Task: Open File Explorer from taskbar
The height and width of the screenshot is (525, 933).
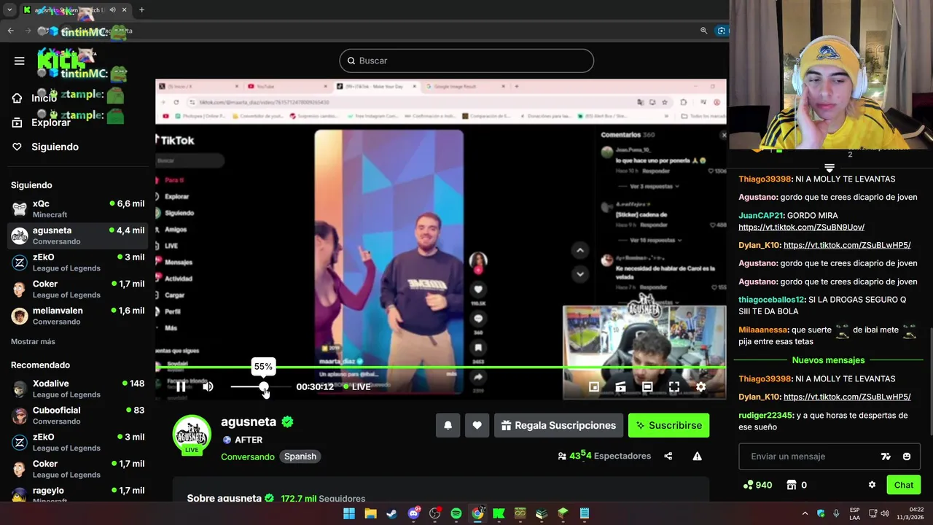Action: tap(370, 513)
